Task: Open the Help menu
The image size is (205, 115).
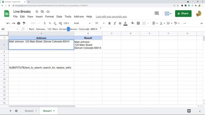Action: 89,17
